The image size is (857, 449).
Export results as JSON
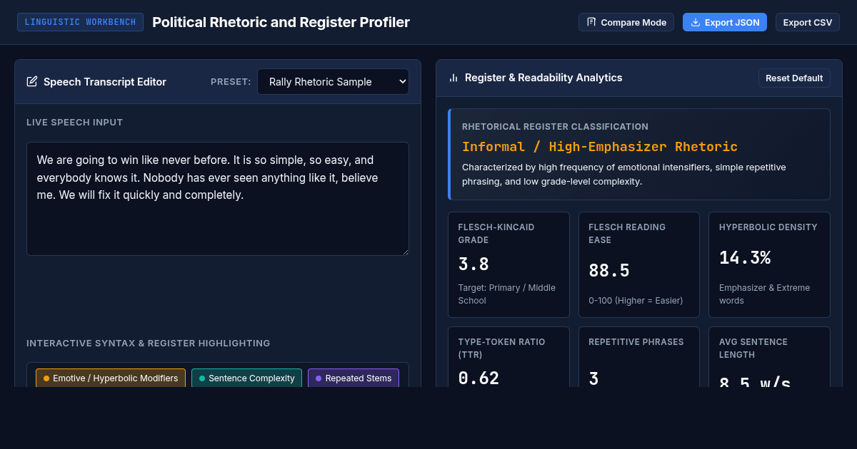(x=725, y=22)
